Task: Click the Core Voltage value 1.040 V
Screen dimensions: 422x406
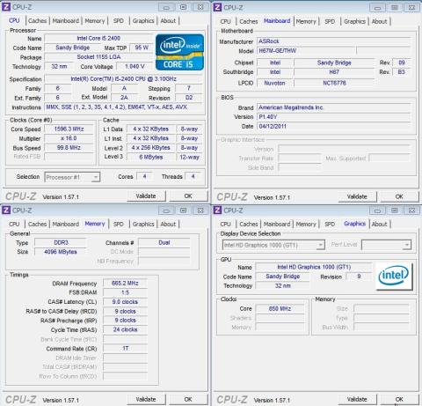Action: [x=135, y=67]
